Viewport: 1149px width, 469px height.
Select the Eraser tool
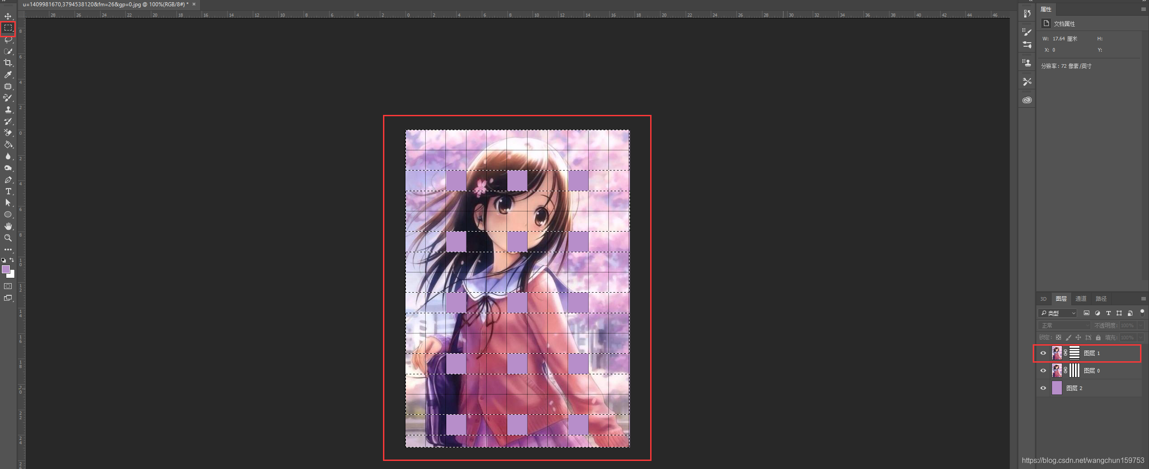click(8, 133)
